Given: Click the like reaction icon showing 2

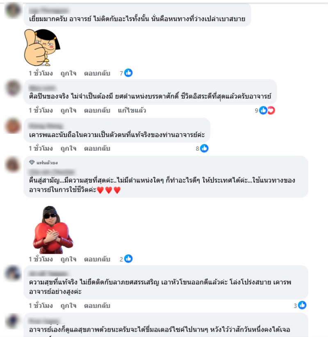Looking at the screenshot, I should tap(128, 259).
